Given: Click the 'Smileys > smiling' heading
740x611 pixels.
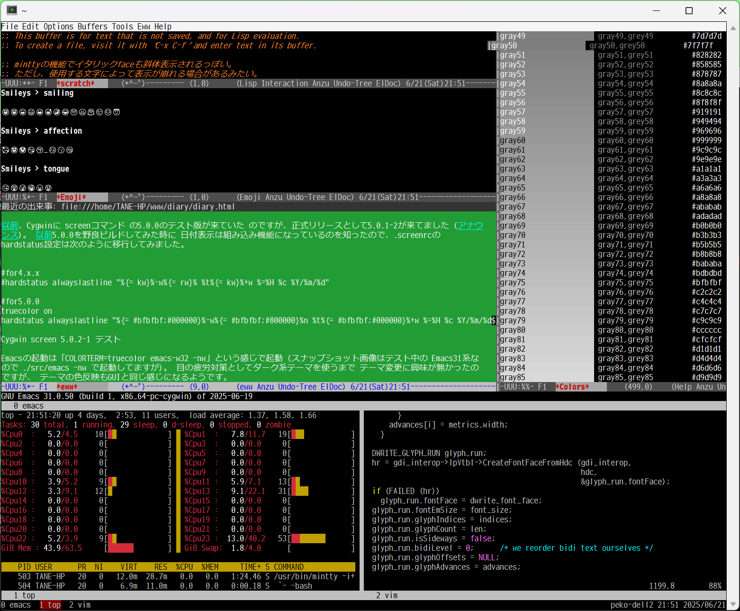Looking at the screenshot, I should 37,93.
